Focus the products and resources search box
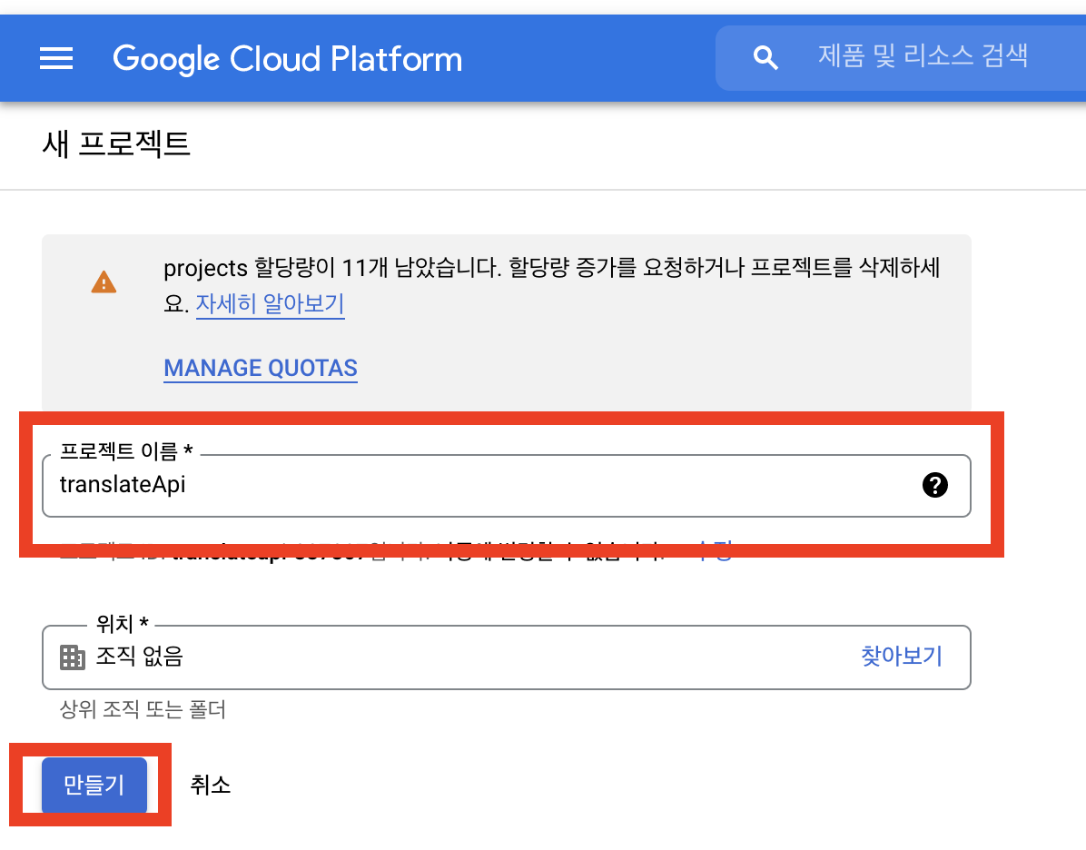Screen dimensions: 1086x850 pos(901,58)
